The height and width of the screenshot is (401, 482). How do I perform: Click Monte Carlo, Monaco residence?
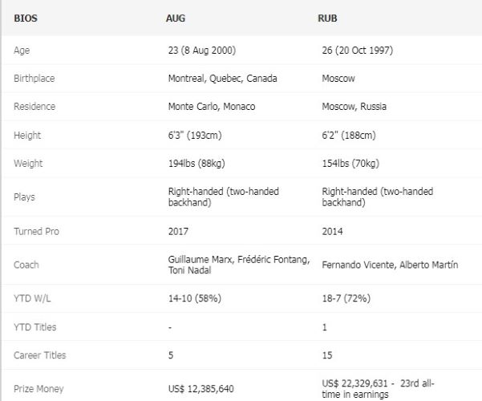point(211,107)
